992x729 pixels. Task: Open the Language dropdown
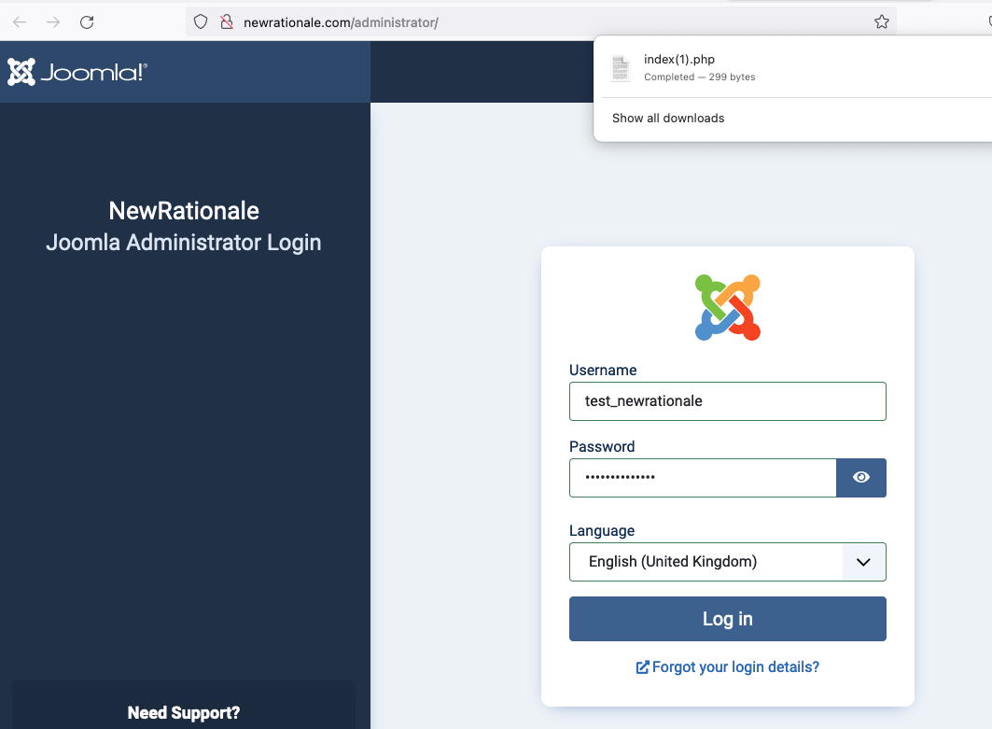(x=728, y=562)
